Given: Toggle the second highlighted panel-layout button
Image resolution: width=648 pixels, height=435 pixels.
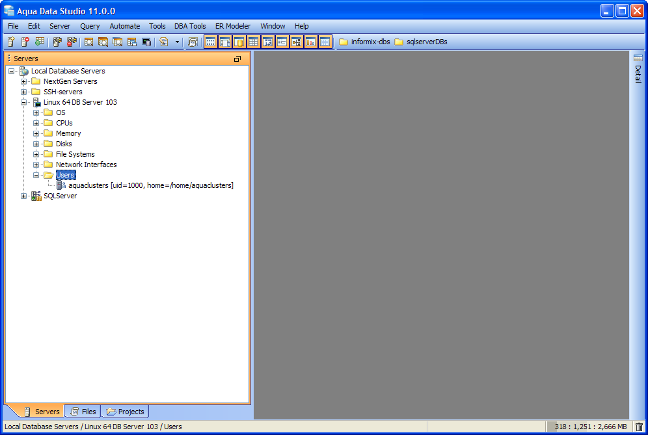Looking at the screenshot, I should pos(225,42).
